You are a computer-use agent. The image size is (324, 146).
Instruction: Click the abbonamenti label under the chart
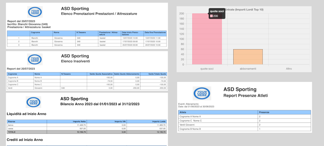[248, 69]
